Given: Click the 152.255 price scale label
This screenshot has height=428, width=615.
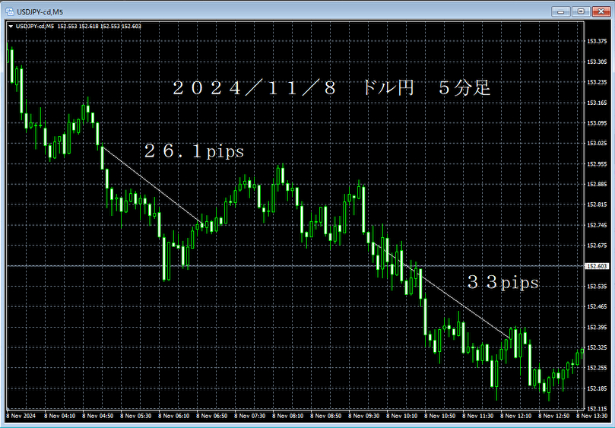Looking at the screenshot, I should (597, 368).
